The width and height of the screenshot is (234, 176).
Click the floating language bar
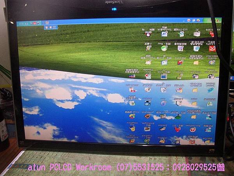[x=51, y=27]
